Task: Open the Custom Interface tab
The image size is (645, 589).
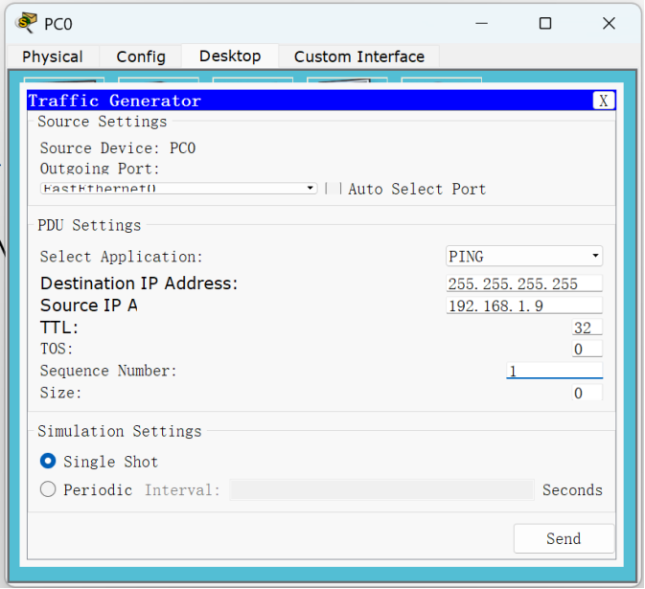Action: 359,57
